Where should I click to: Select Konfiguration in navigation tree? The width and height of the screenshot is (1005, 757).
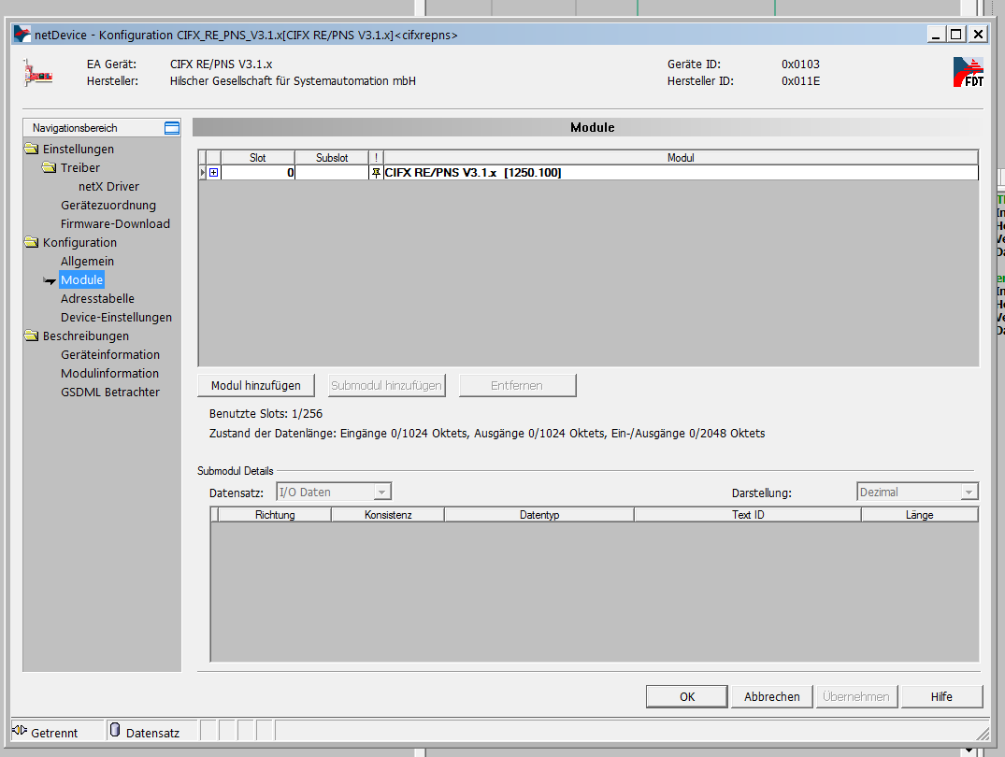point(79,242)
